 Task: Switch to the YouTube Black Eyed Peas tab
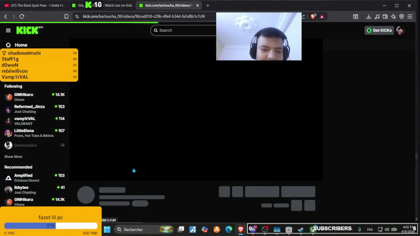34,5
